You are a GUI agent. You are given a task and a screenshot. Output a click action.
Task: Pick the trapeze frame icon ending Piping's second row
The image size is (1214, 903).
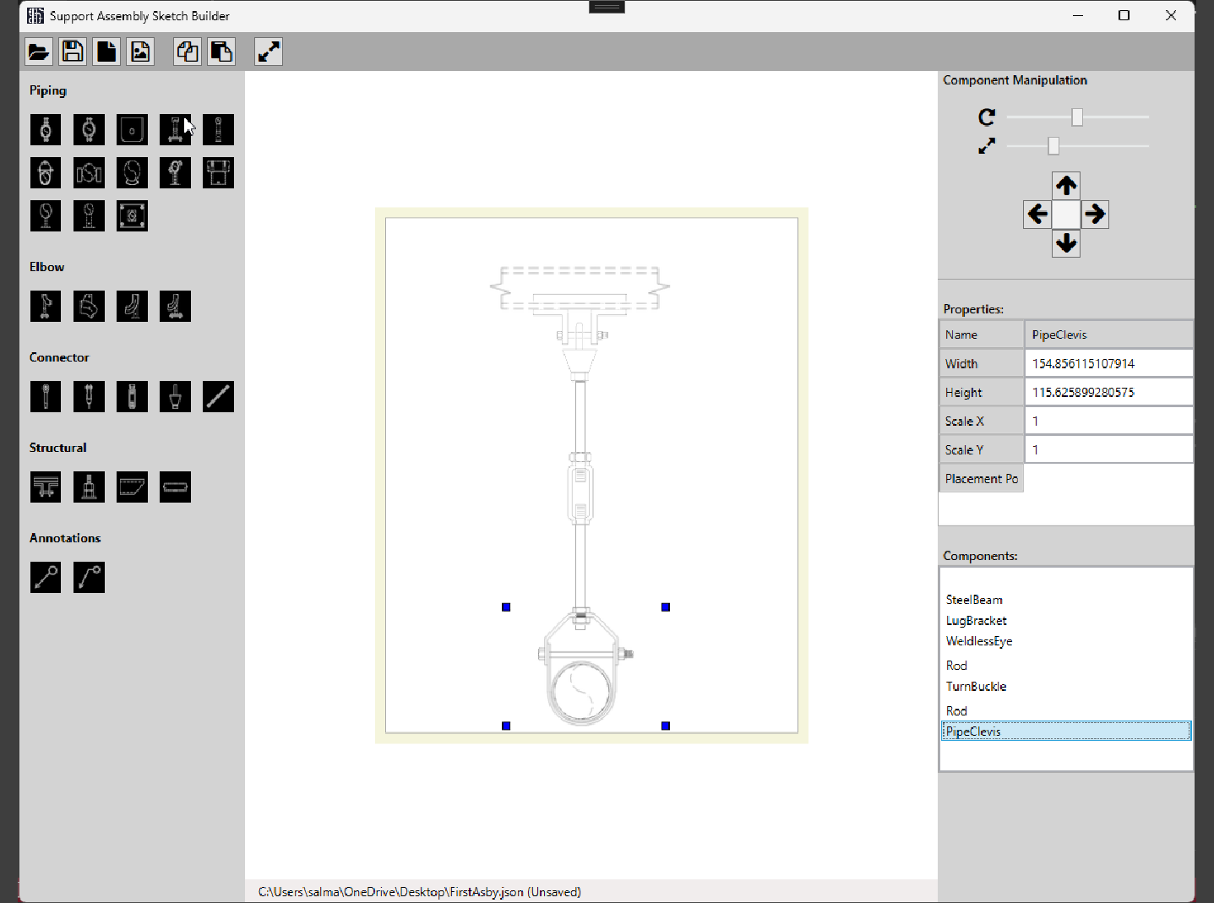(218, 173)
